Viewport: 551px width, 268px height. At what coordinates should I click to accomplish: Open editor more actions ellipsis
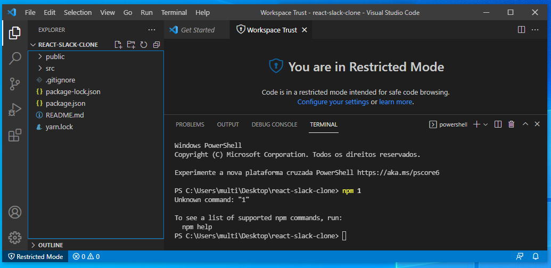(535, 30)
